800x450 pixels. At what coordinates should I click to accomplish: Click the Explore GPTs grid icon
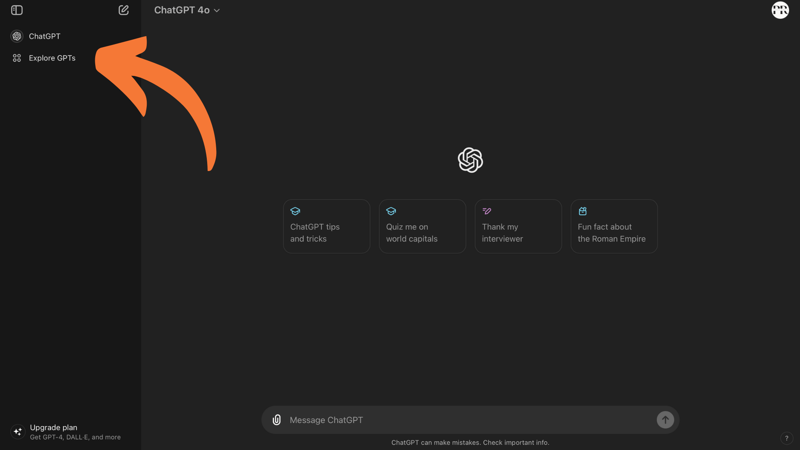(x=17, y=58)
